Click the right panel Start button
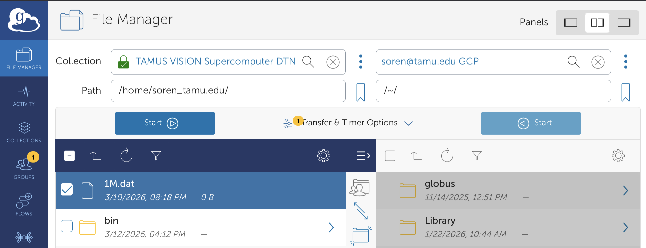The image size is (646, 248). pos(531,123)
